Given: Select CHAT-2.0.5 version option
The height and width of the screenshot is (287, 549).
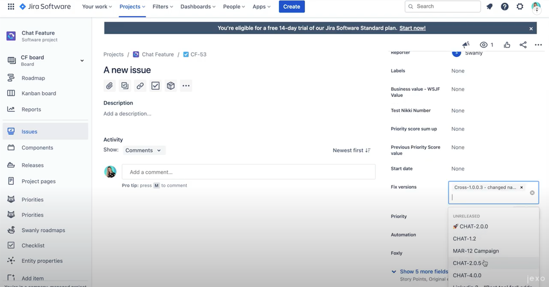Looking at the screenshot, I should click(x=493, y=263).
